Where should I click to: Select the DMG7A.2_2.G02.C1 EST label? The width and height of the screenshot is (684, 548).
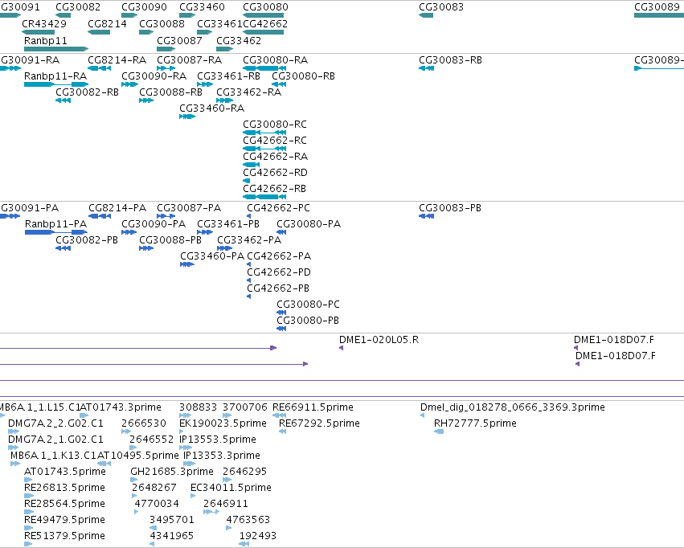pyautogui.click(x=55, y=423)
